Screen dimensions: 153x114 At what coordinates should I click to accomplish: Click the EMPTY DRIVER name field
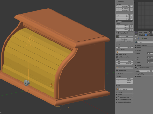[x=126, y=89]
